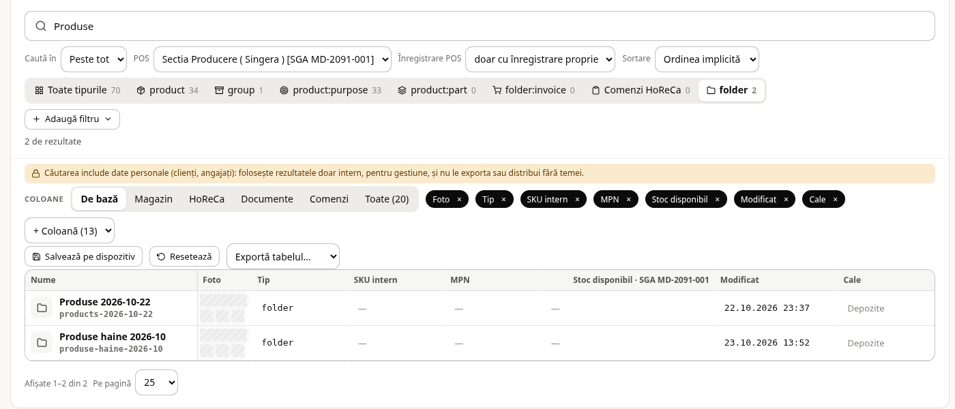This screenshot has width=955, height=409.
Task: Select the group type tab
Action: (x=239, y=90)
